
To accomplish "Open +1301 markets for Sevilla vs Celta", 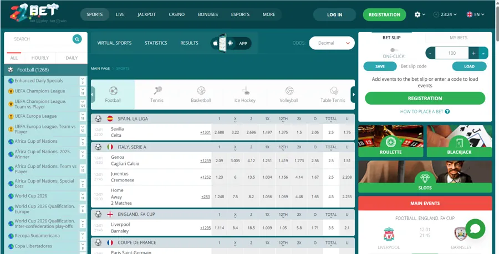I will 205,132.
